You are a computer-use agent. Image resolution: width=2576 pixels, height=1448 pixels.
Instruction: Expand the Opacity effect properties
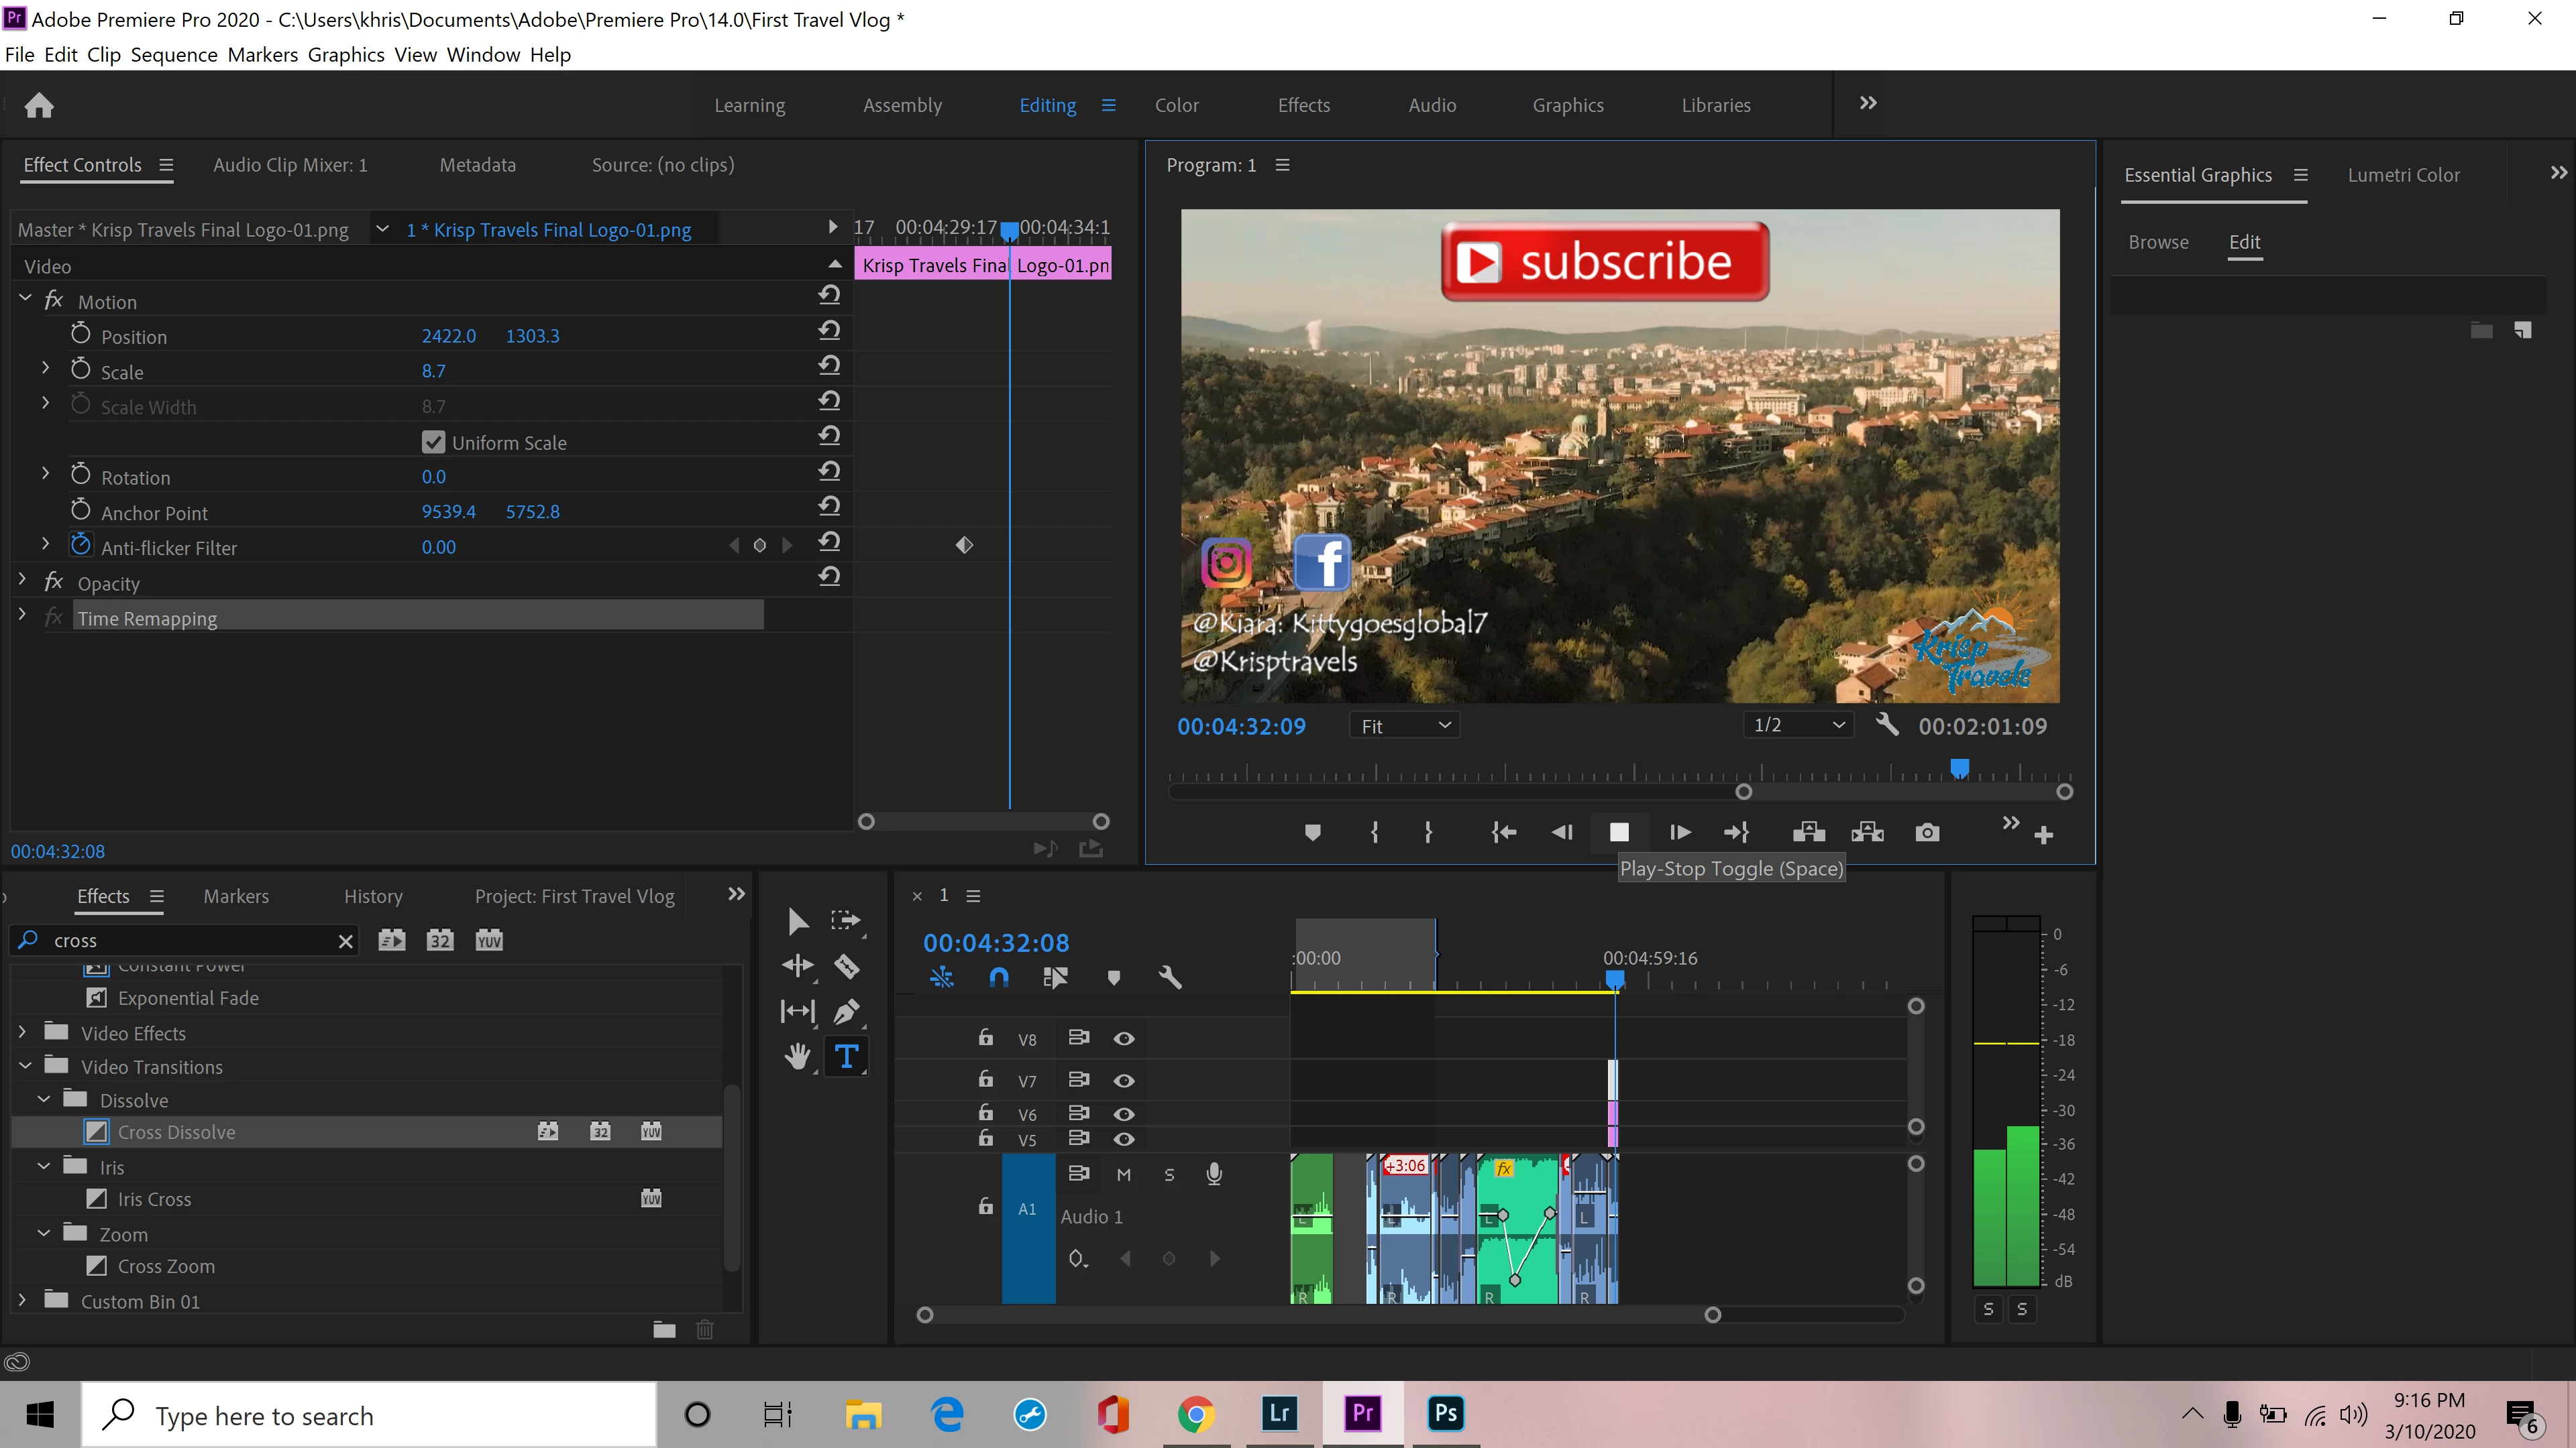pos(23,580)
